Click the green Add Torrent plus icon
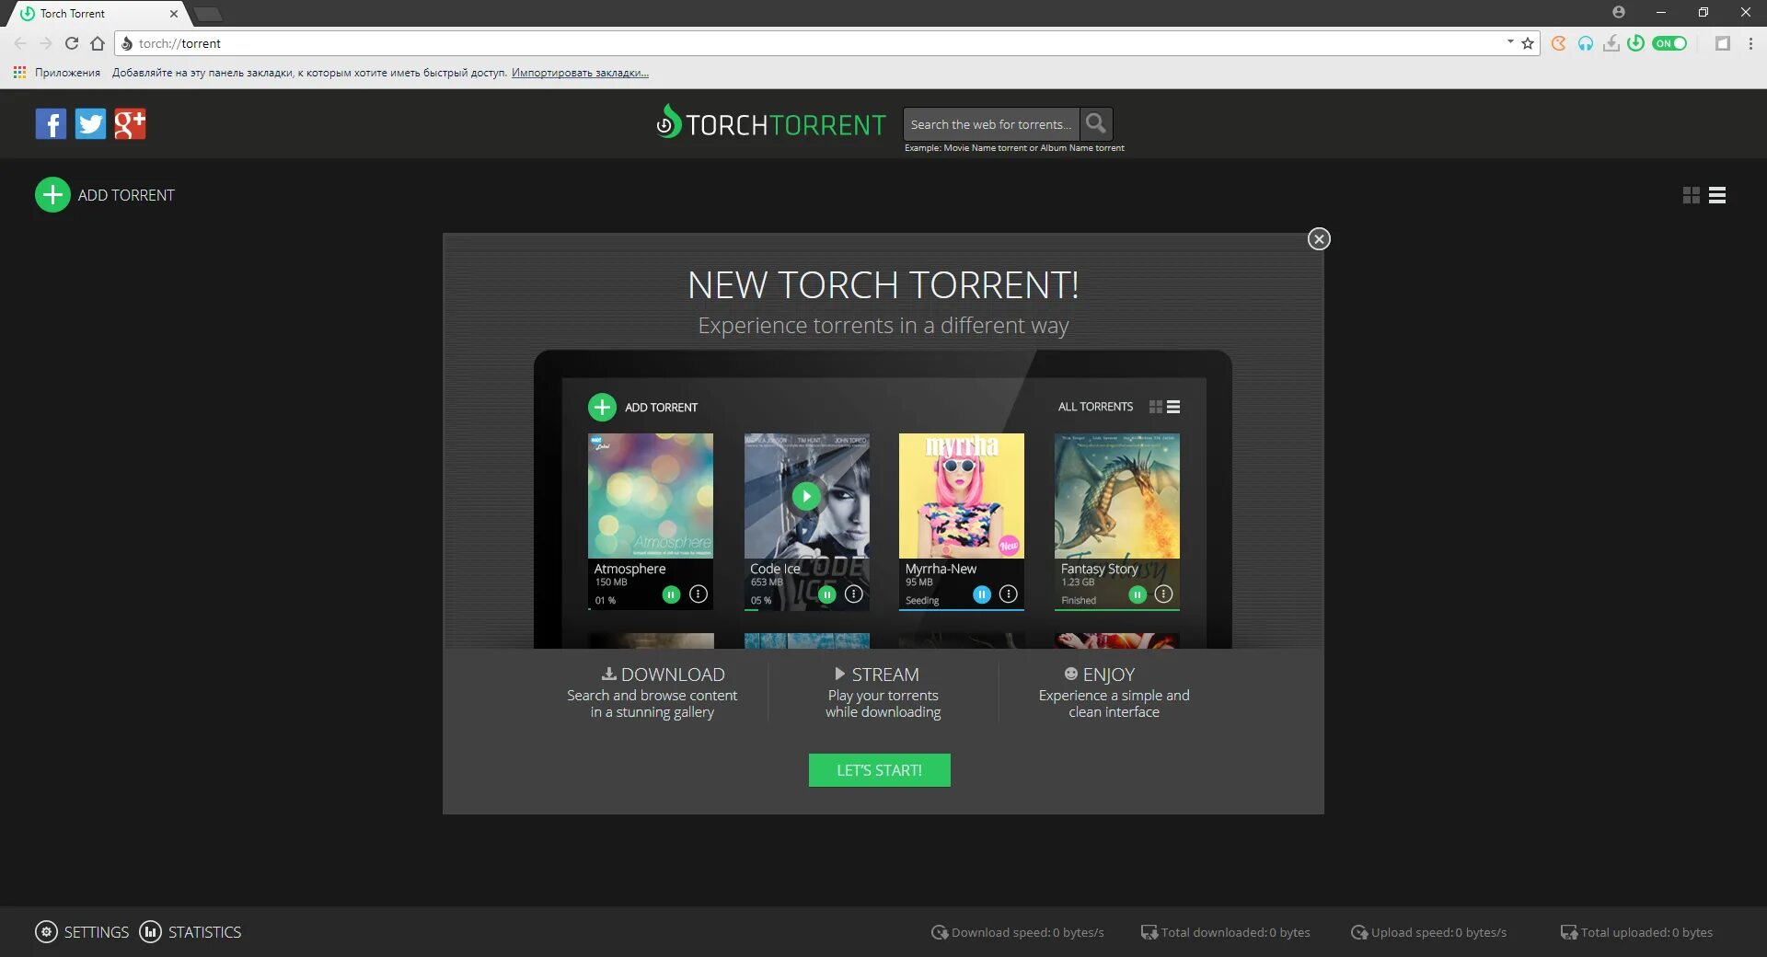1767x957 pixels. 52,195
